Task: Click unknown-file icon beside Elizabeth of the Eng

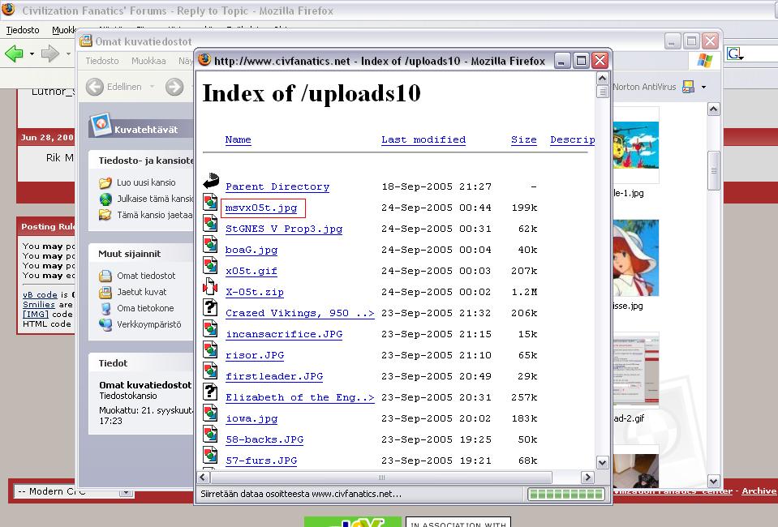Action: [x=210, y=392]
